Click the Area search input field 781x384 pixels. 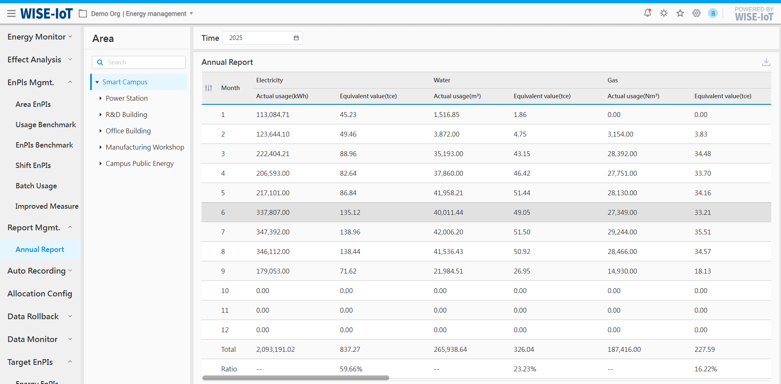(x=144, y=62)
